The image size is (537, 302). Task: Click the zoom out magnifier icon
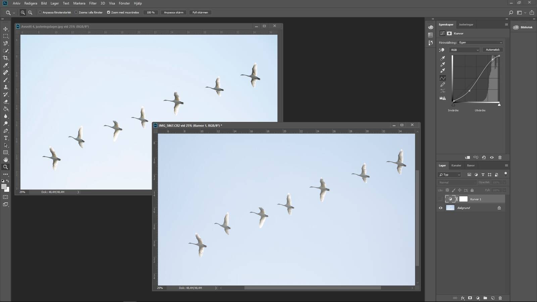point(30,12)
